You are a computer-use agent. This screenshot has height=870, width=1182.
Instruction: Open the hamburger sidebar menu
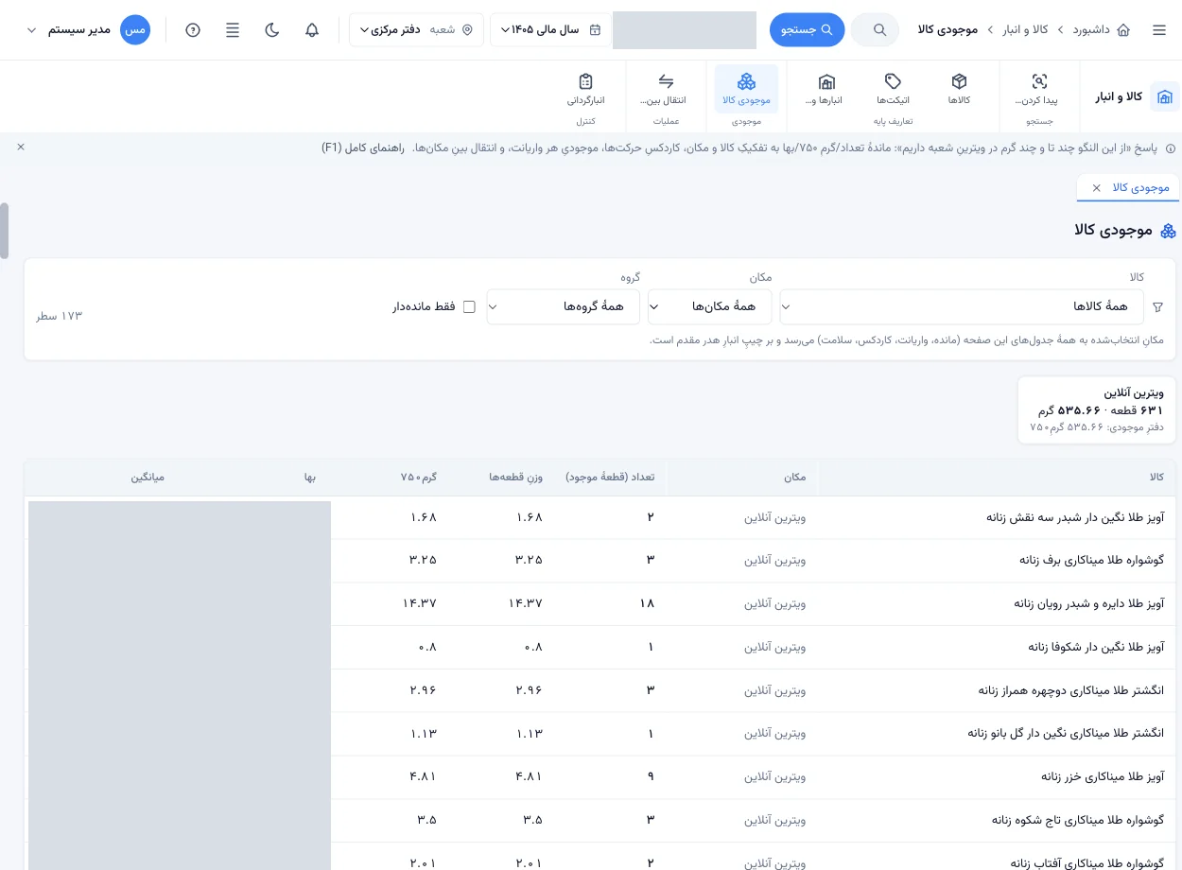[x=1159, y=30]
